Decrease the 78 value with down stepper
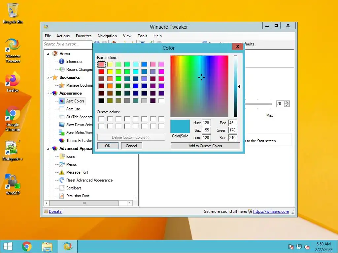Viewport: 338px width, 253px height. pos(287,105)
